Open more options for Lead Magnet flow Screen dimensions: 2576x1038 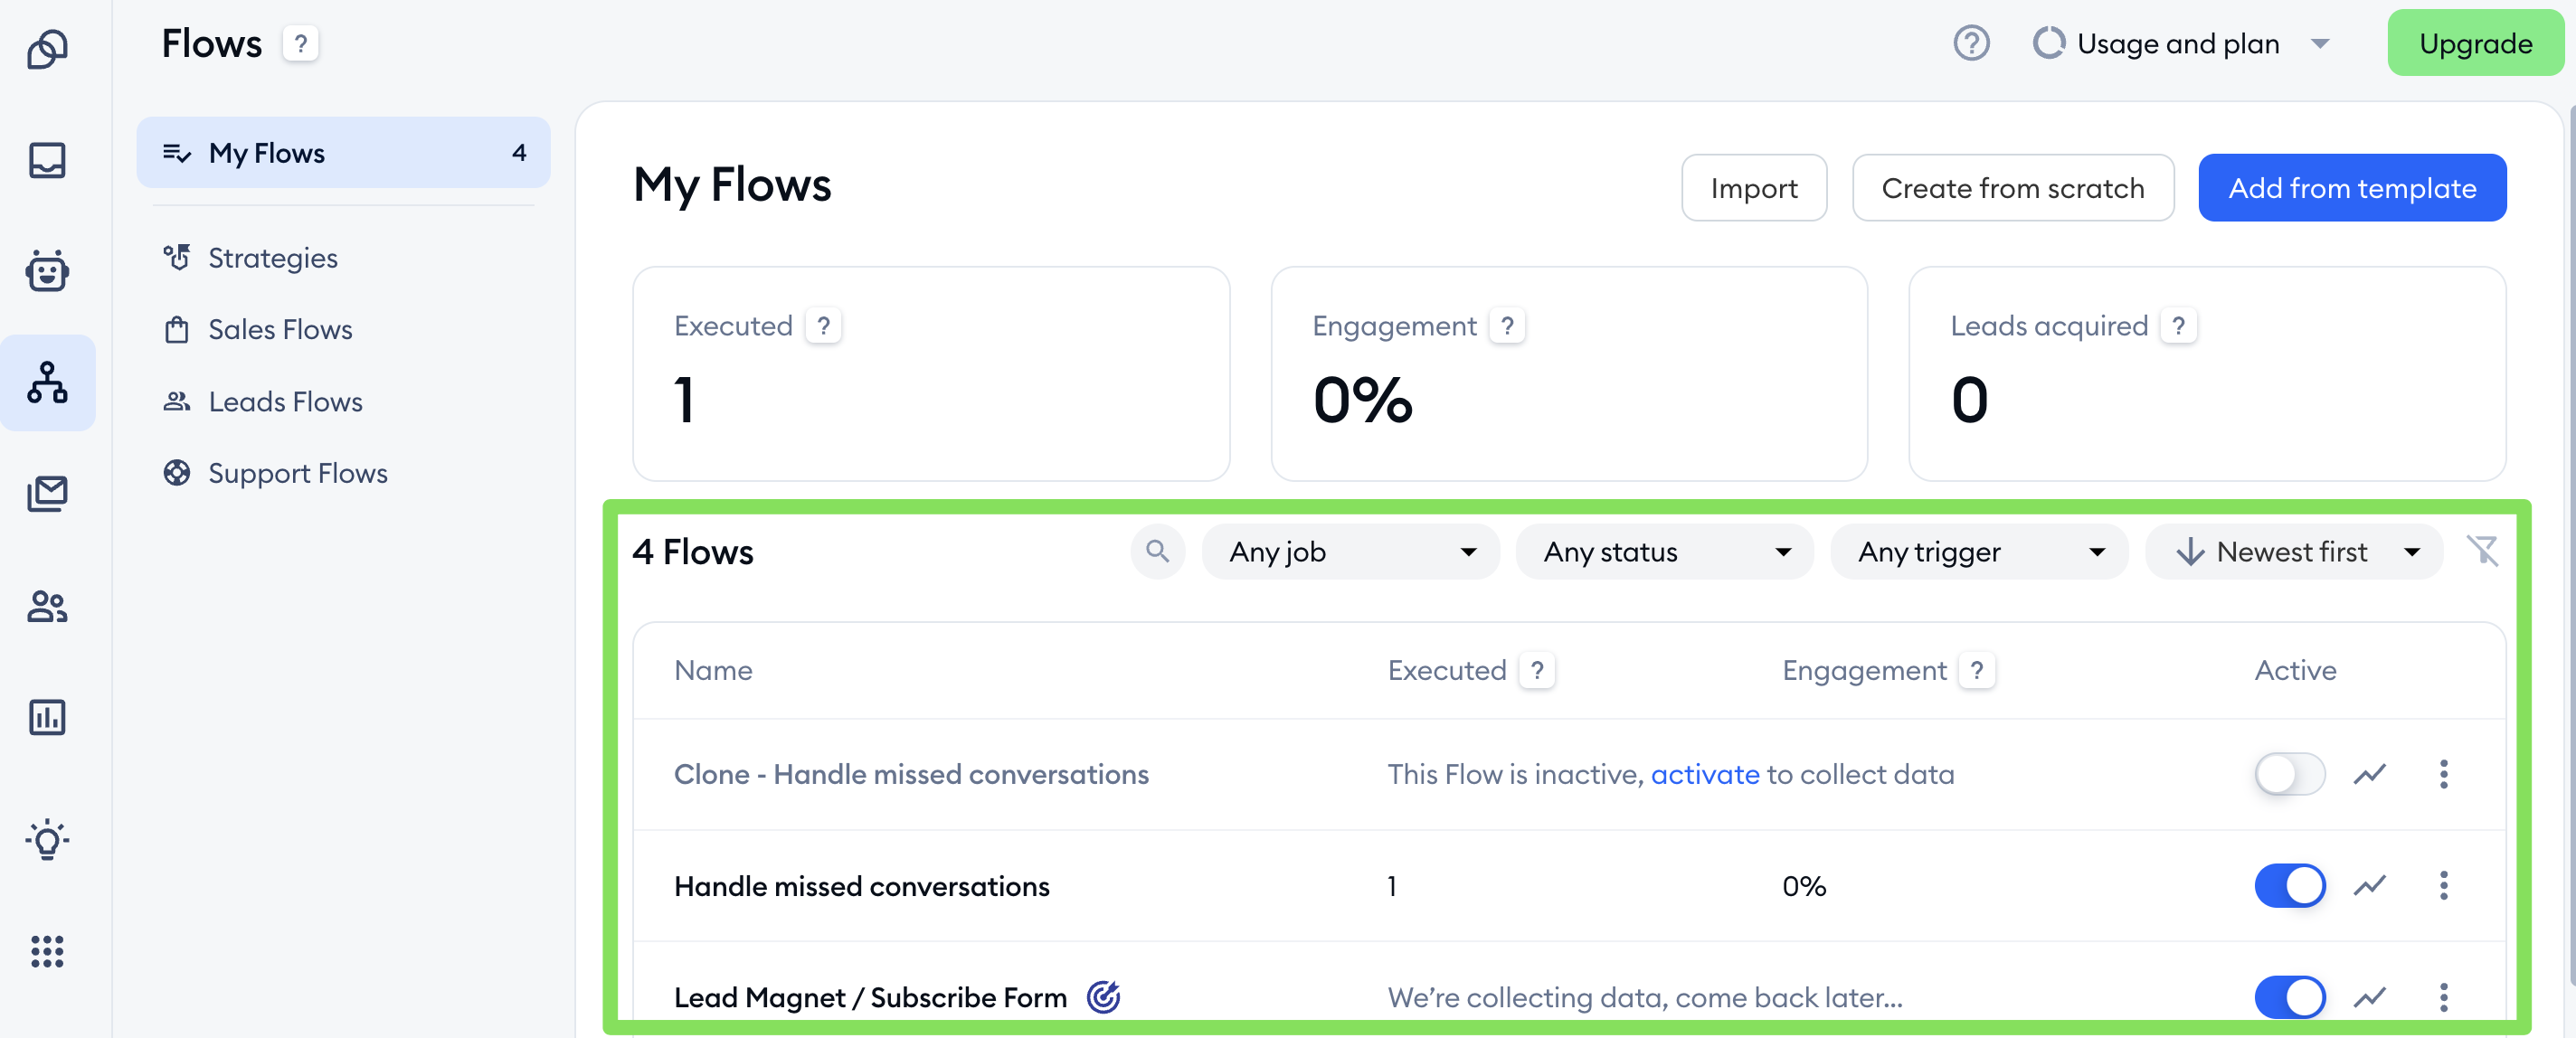2443,997
